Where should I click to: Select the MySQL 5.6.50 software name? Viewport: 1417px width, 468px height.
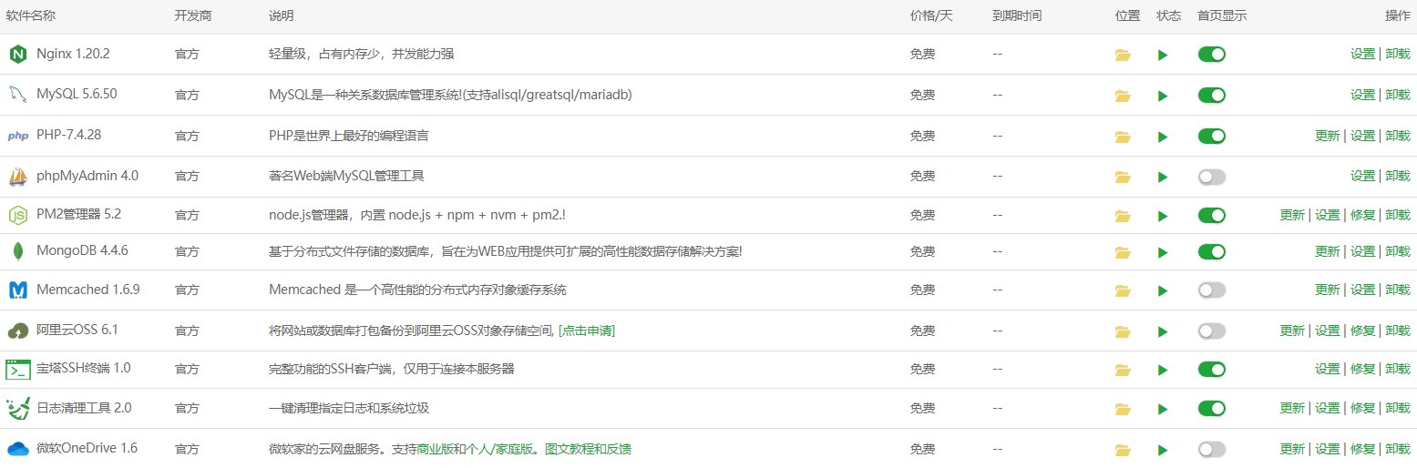[x=77, y=94]
